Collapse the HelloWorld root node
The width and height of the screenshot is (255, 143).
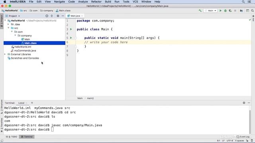(x=5, y=21)
